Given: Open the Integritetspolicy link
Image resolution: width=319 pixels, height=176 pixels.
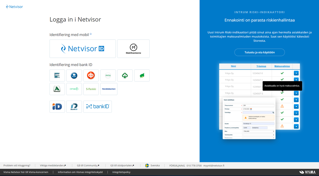Looking at the screenshot, I should (121, 172).
